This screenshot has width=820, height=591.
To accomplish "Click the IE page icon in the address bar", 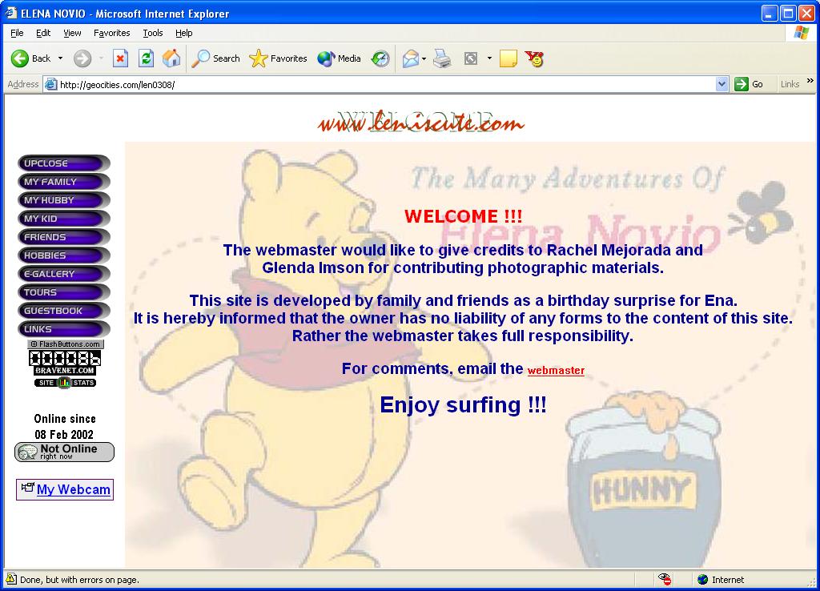I will [x=50, y=84].
